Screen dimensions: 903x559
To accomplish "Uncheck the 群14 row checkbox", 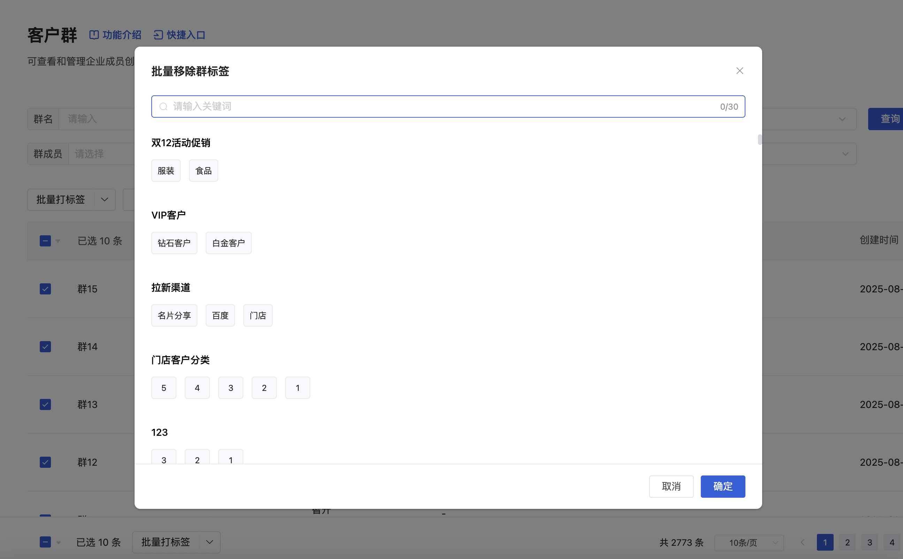I will click(45, 346).
